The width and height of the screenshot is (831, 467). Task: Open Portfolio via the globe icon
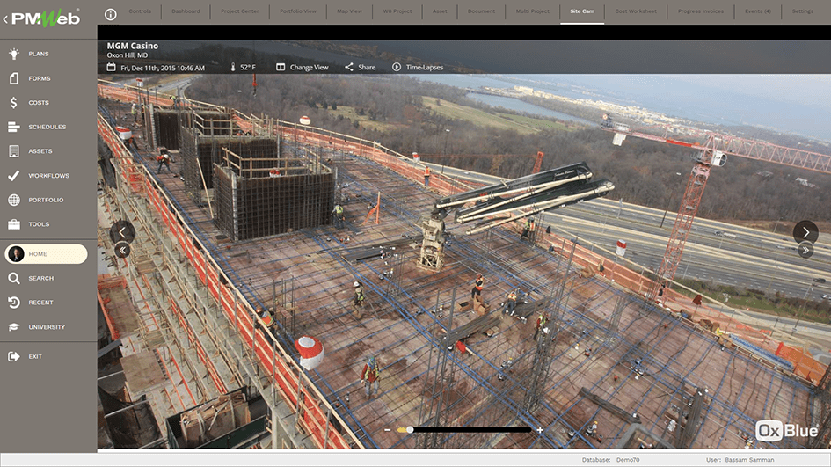[14, 200]
